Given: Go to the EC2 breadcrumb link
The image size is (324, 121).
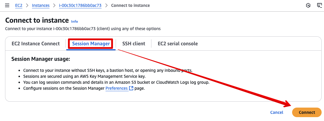Looking at the screenshot, I should (18, 5).
